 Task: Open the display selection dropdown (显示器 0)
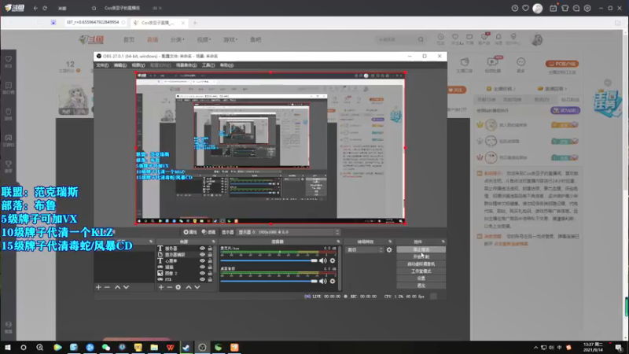click(289, 232)
